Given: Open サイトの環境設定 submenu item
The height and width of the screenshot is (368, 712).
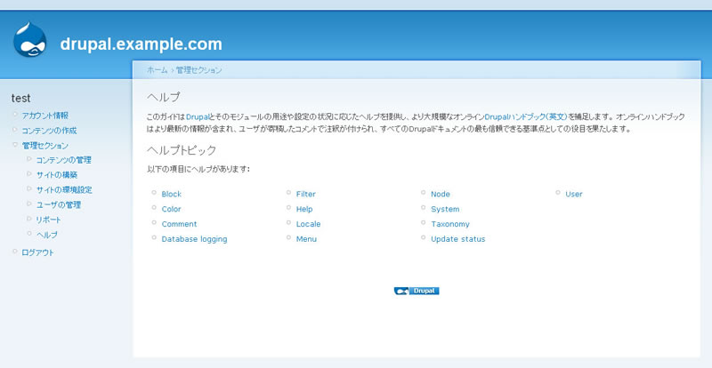Looking at the screenshot, I should pos(64,190).
